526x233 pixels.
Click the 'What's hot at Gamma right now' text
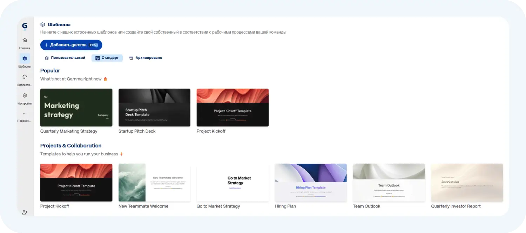tap(71, 79)
